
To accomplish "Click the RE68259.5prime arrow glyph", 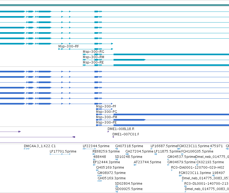I will pyautogui.click(x=94, y=154).
